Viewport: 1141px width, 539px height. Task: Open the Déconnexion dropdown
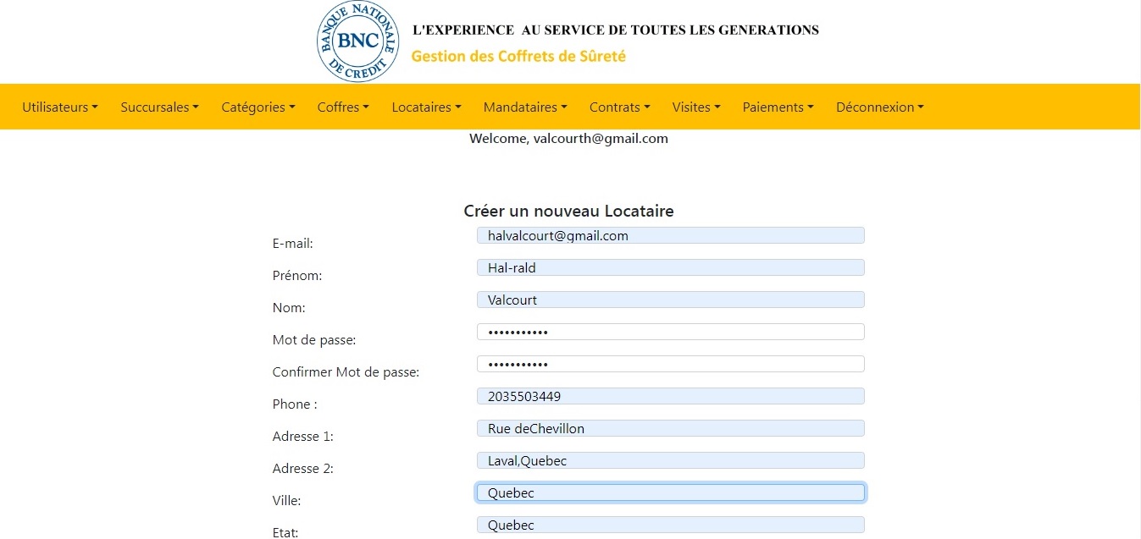pyautogui.click(x=879, y=107)
